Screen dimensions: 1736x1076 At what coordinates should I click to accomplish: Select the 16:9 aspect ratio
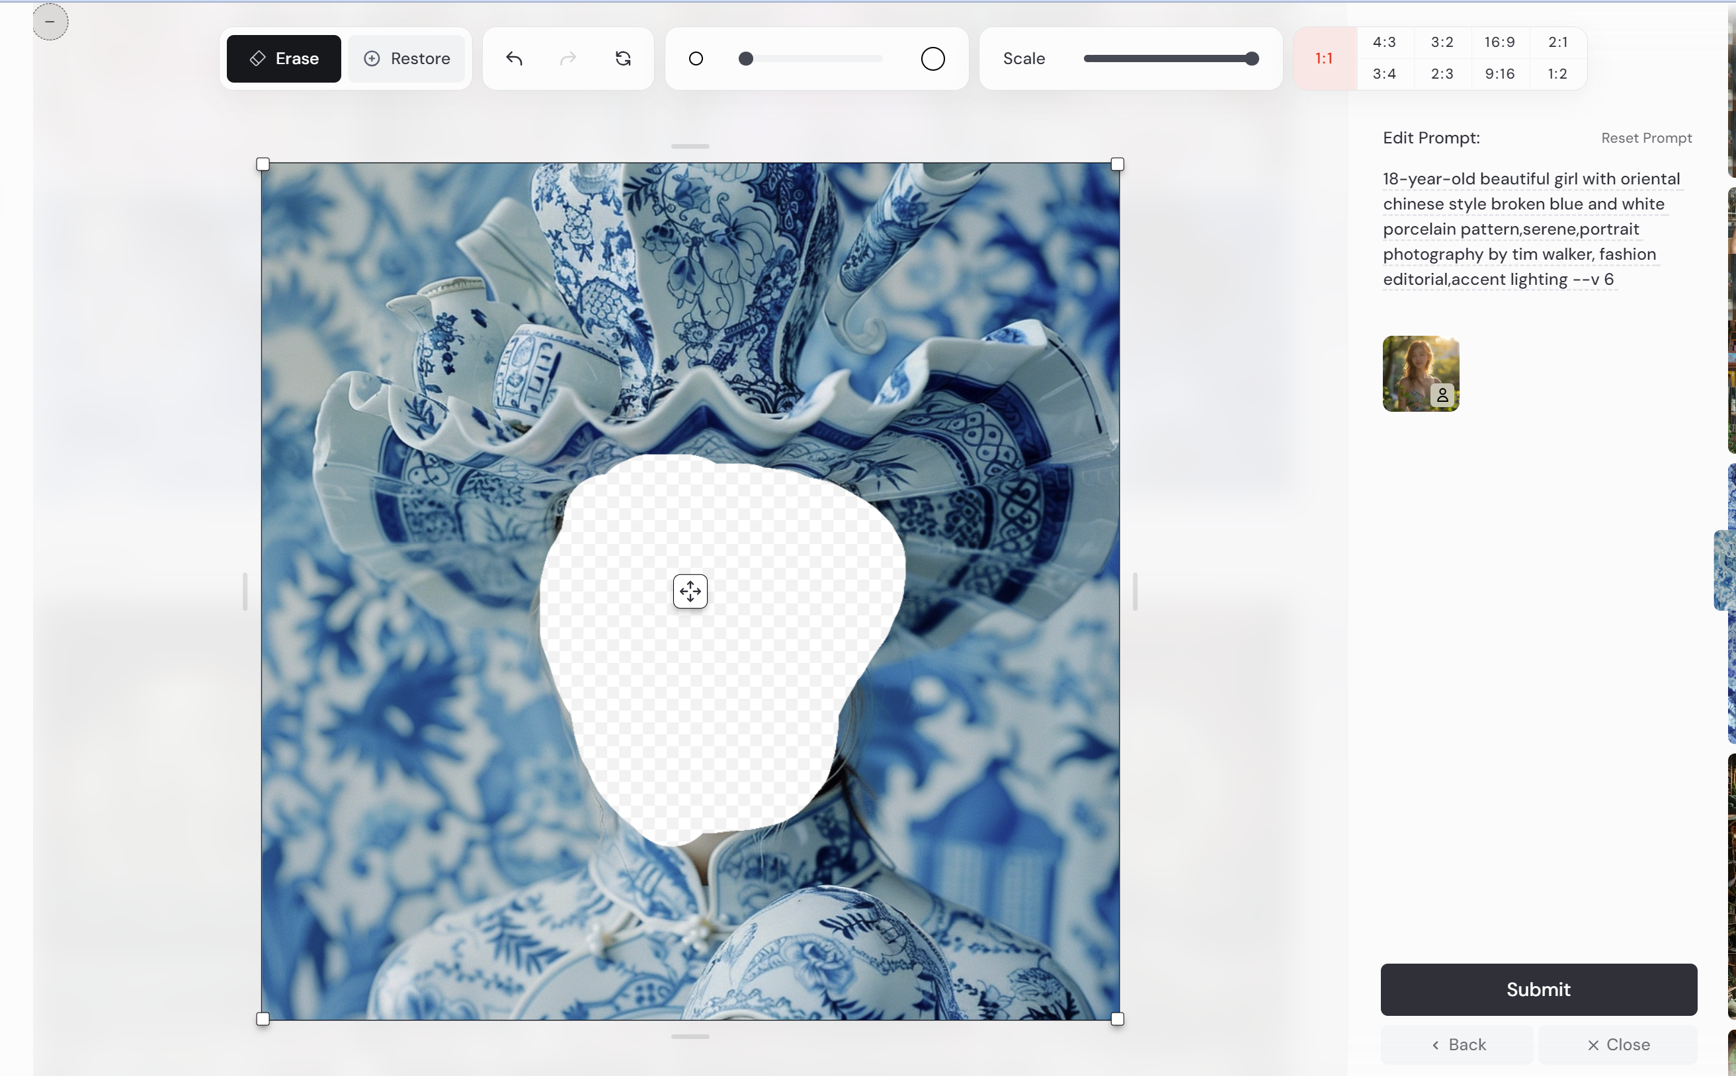click(x=1500, y=41)
